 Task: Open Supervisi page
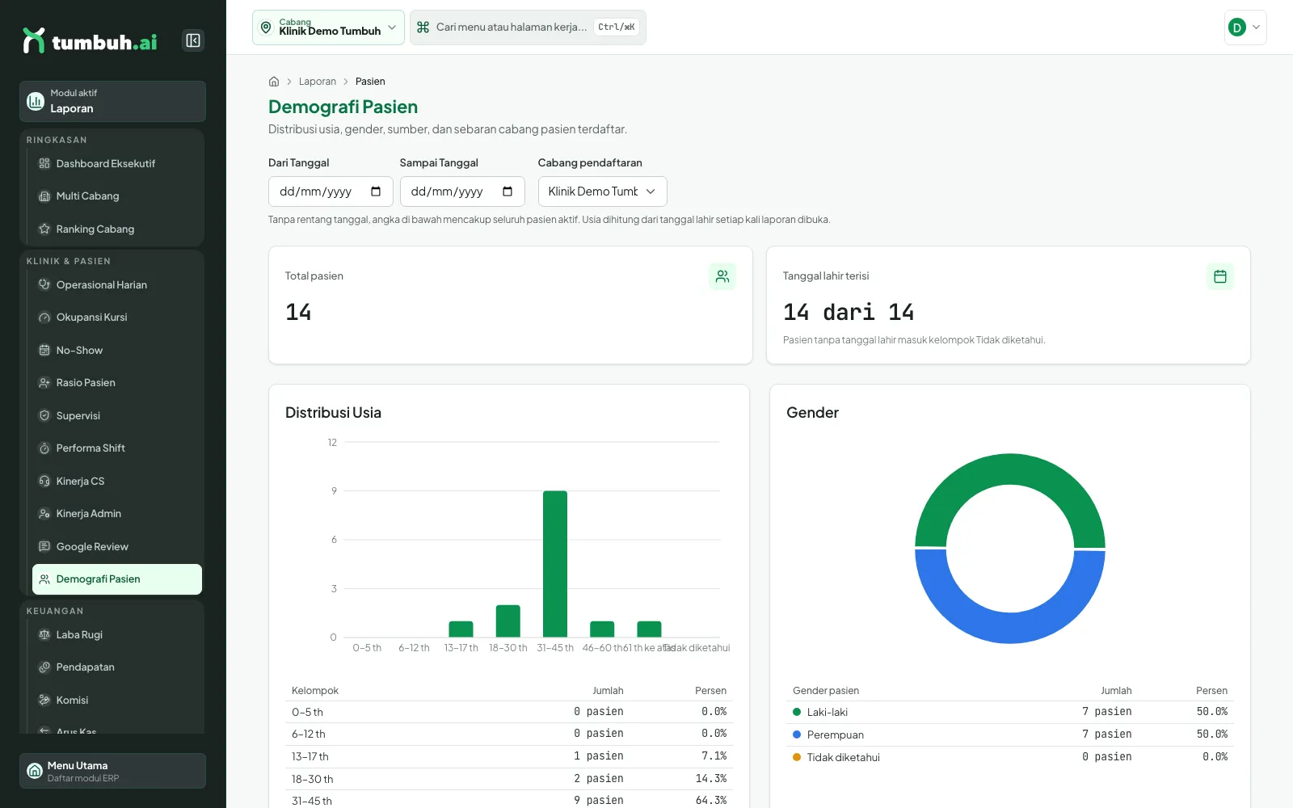pos(117,416)
